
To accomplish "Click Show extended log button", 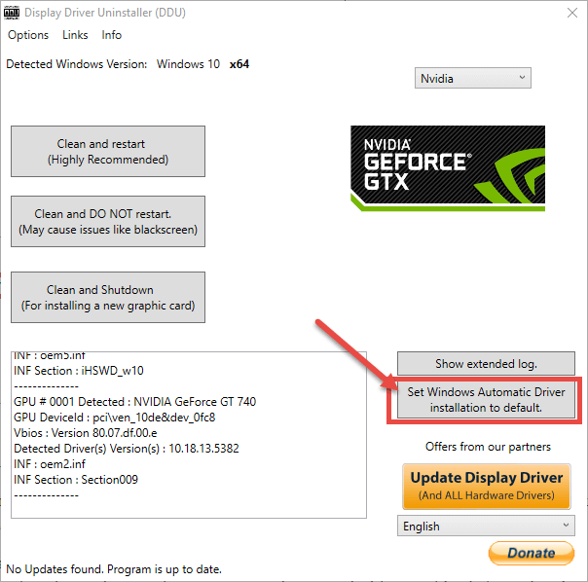I will click(486, 363).
